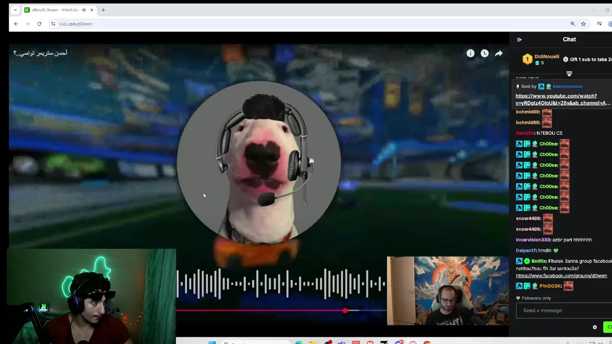Open BotRix's chat username
The height and width of the screenshot is (344, 612).
pos(538,261)
